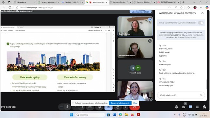Open the emoji reactions button

click(x=99, y=107)
